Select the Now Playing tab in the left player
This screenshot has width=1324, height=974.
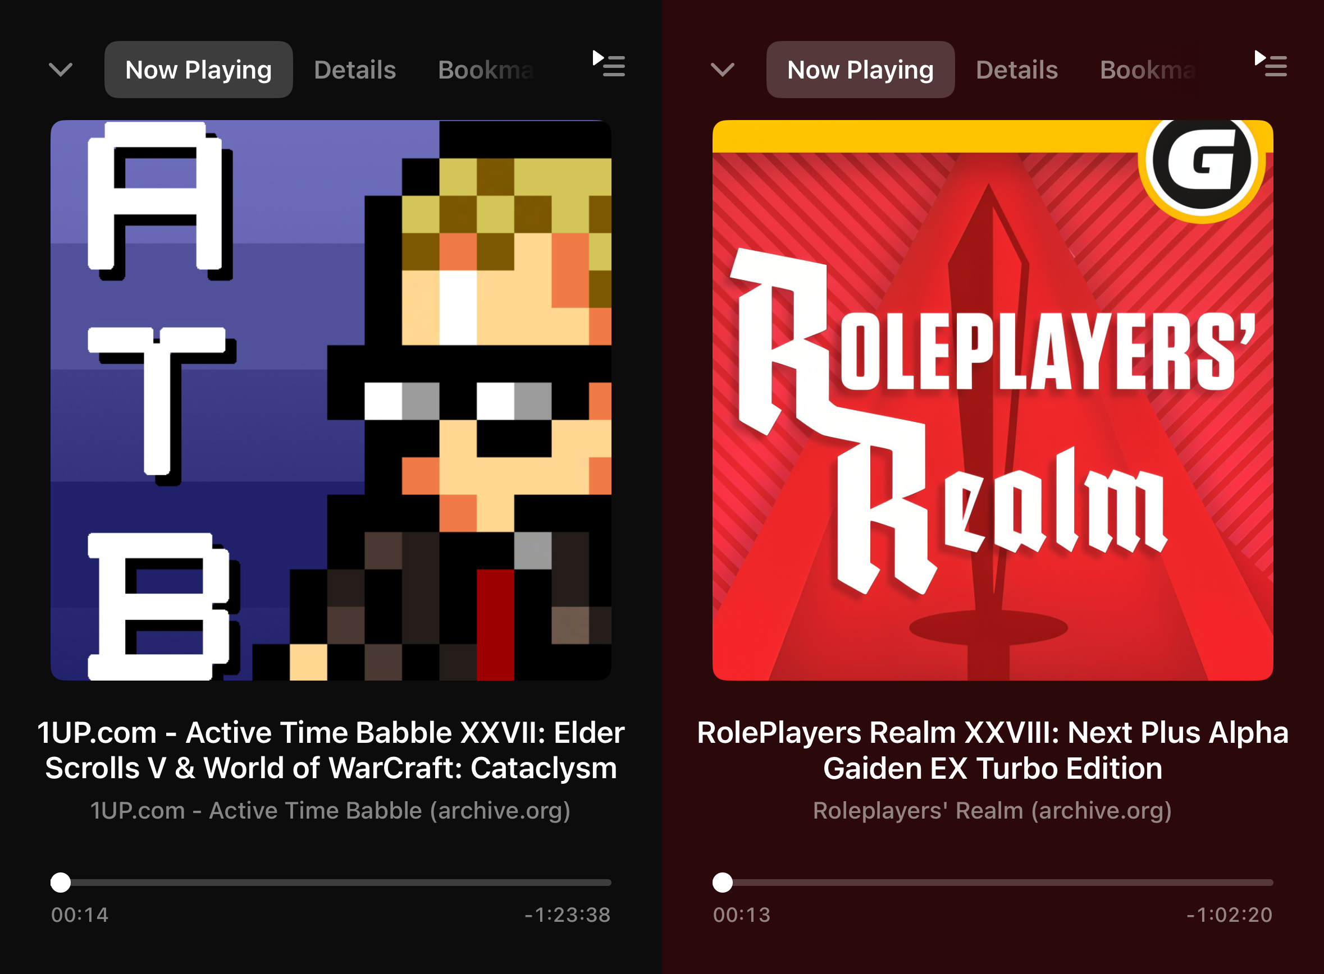pyautogui.click(x=198, y=70)
